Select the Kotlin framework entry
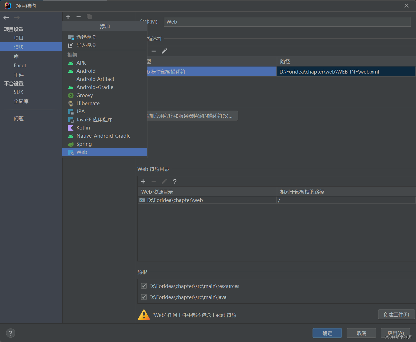 83,128
